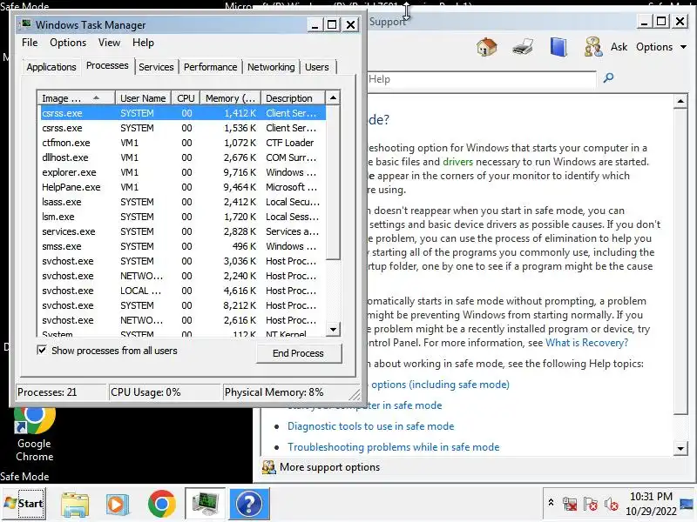
Task: Select the HelpPane.exe process row
Action: [x=181, y=187]
